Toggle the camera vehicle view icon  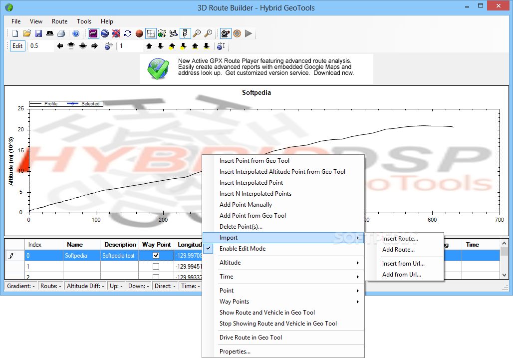click(226, 33)
